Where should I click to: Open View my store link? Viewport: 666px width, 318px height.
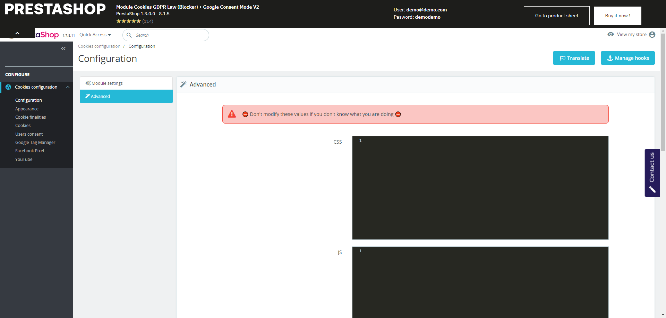click(632, 34)
